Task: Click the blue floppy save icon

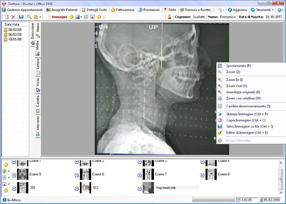Action: 21,17
